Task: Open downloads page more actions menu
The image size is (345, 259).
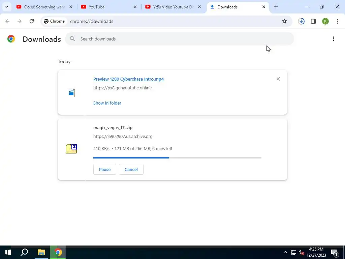Action: click(x=333, y=39)
